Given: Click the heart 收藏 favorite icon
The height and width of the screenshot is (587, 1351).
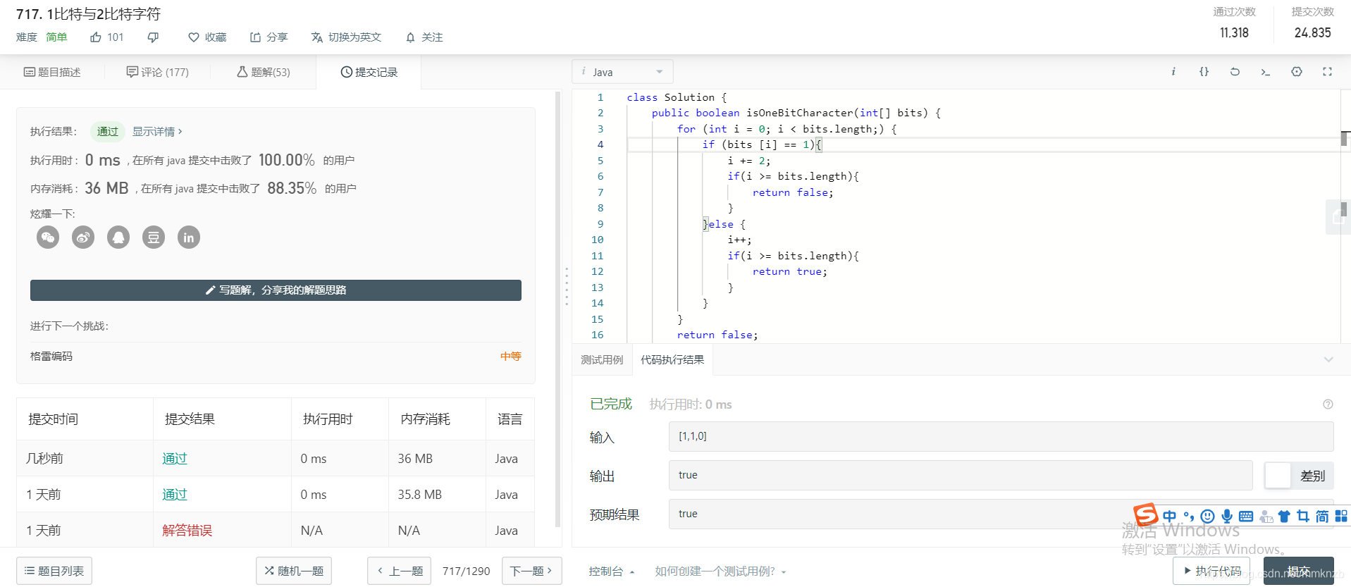Looking at the screenshot, I should pyautogui.click(x=194, y=37).
